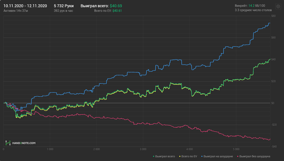Click the '3.3 среднее число столов' text
The height and width of the screenshot is (161, 284).
point(253,10)
